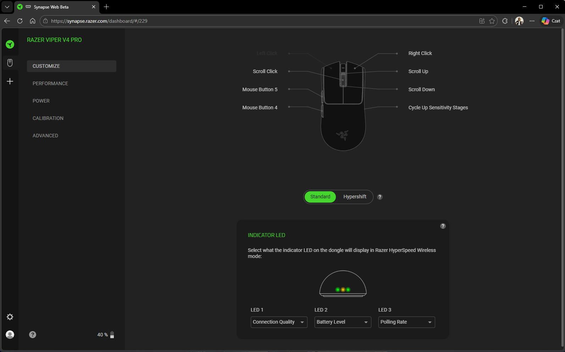Screen dimensions: 565x352
Task: Click the Scroll Click button assignment
Action: click(x=265, y=71)
